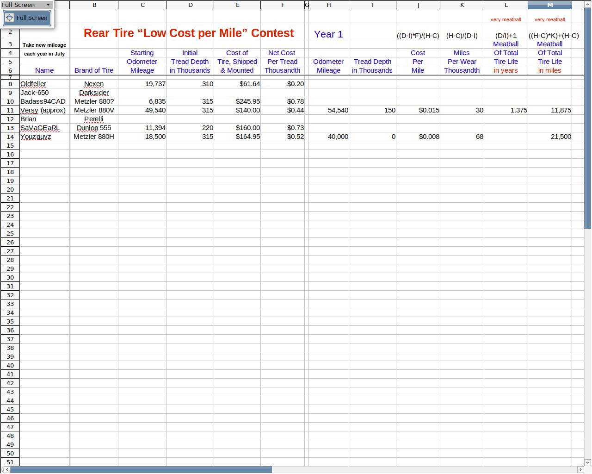592x474 pixels.
Task: Click the 'Rear Tire Low Cost per Mile Contest' title
Action: 188,33
